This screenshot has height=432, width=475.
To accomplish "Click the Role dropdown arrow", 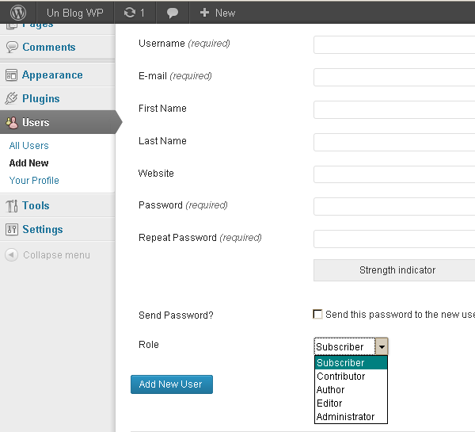I will click(x=382, y=346).
